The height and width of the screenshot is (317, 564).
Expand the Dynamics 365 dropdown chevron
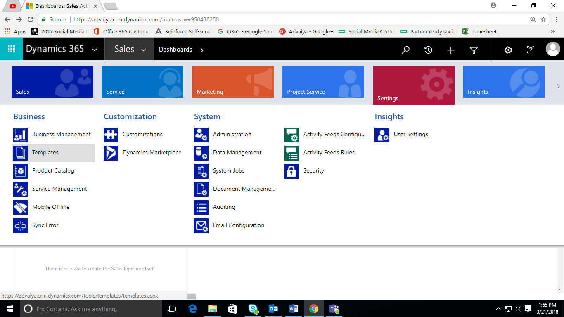[95, 50]
